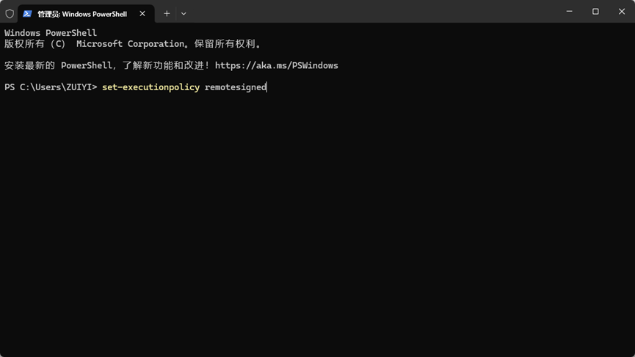This screenshot has width=635, height=357.
Task: Minimize the terminal window
Action: (569, 11)
